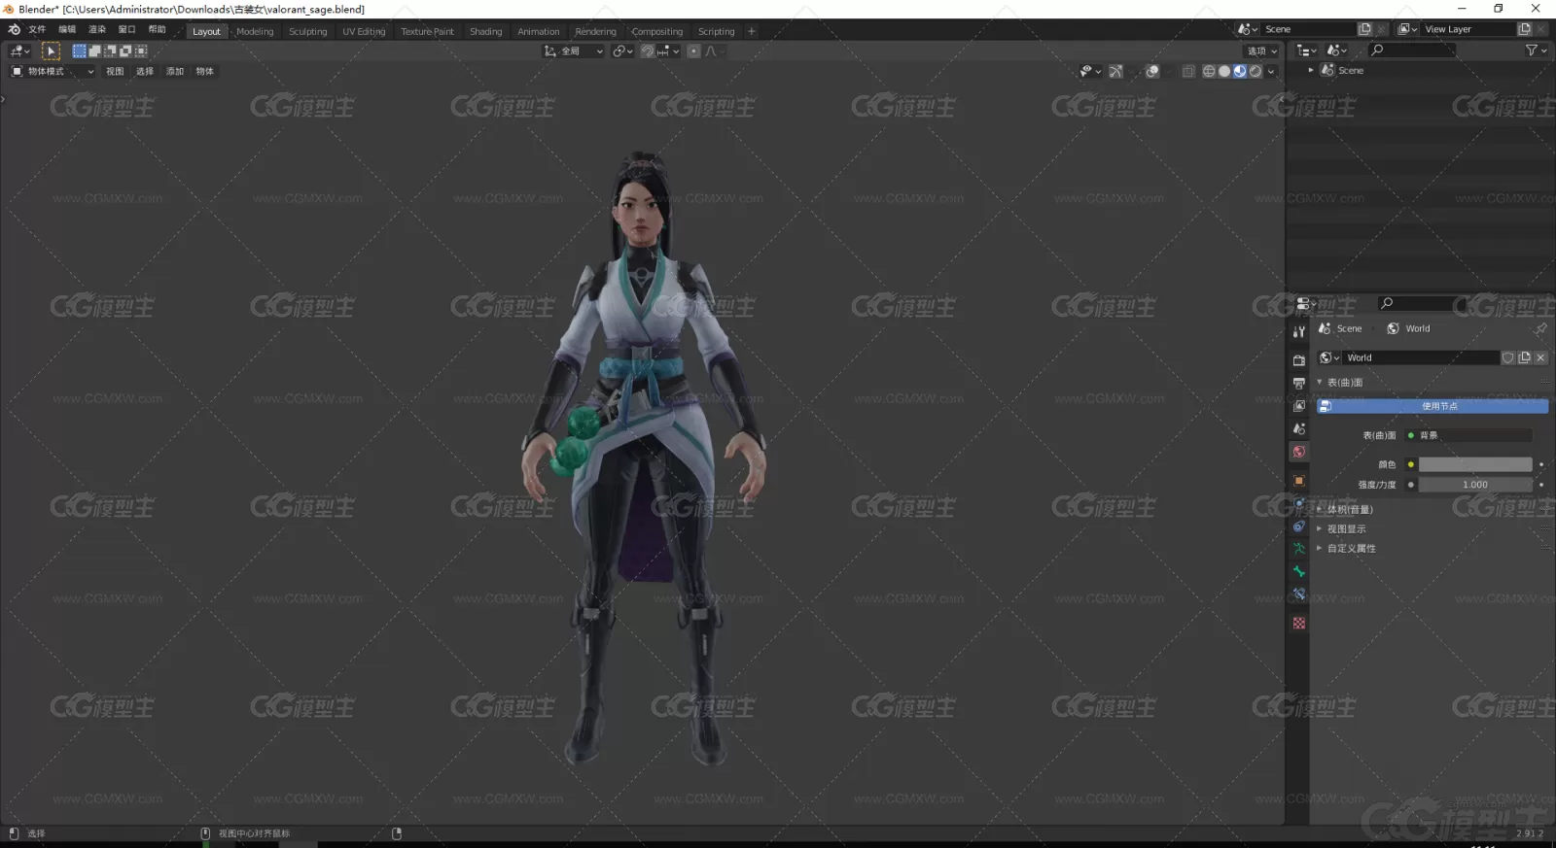This screenshot has height=848, width=1556.
Task: Switch to the Animation workspace tab
Action: [539, 32]
